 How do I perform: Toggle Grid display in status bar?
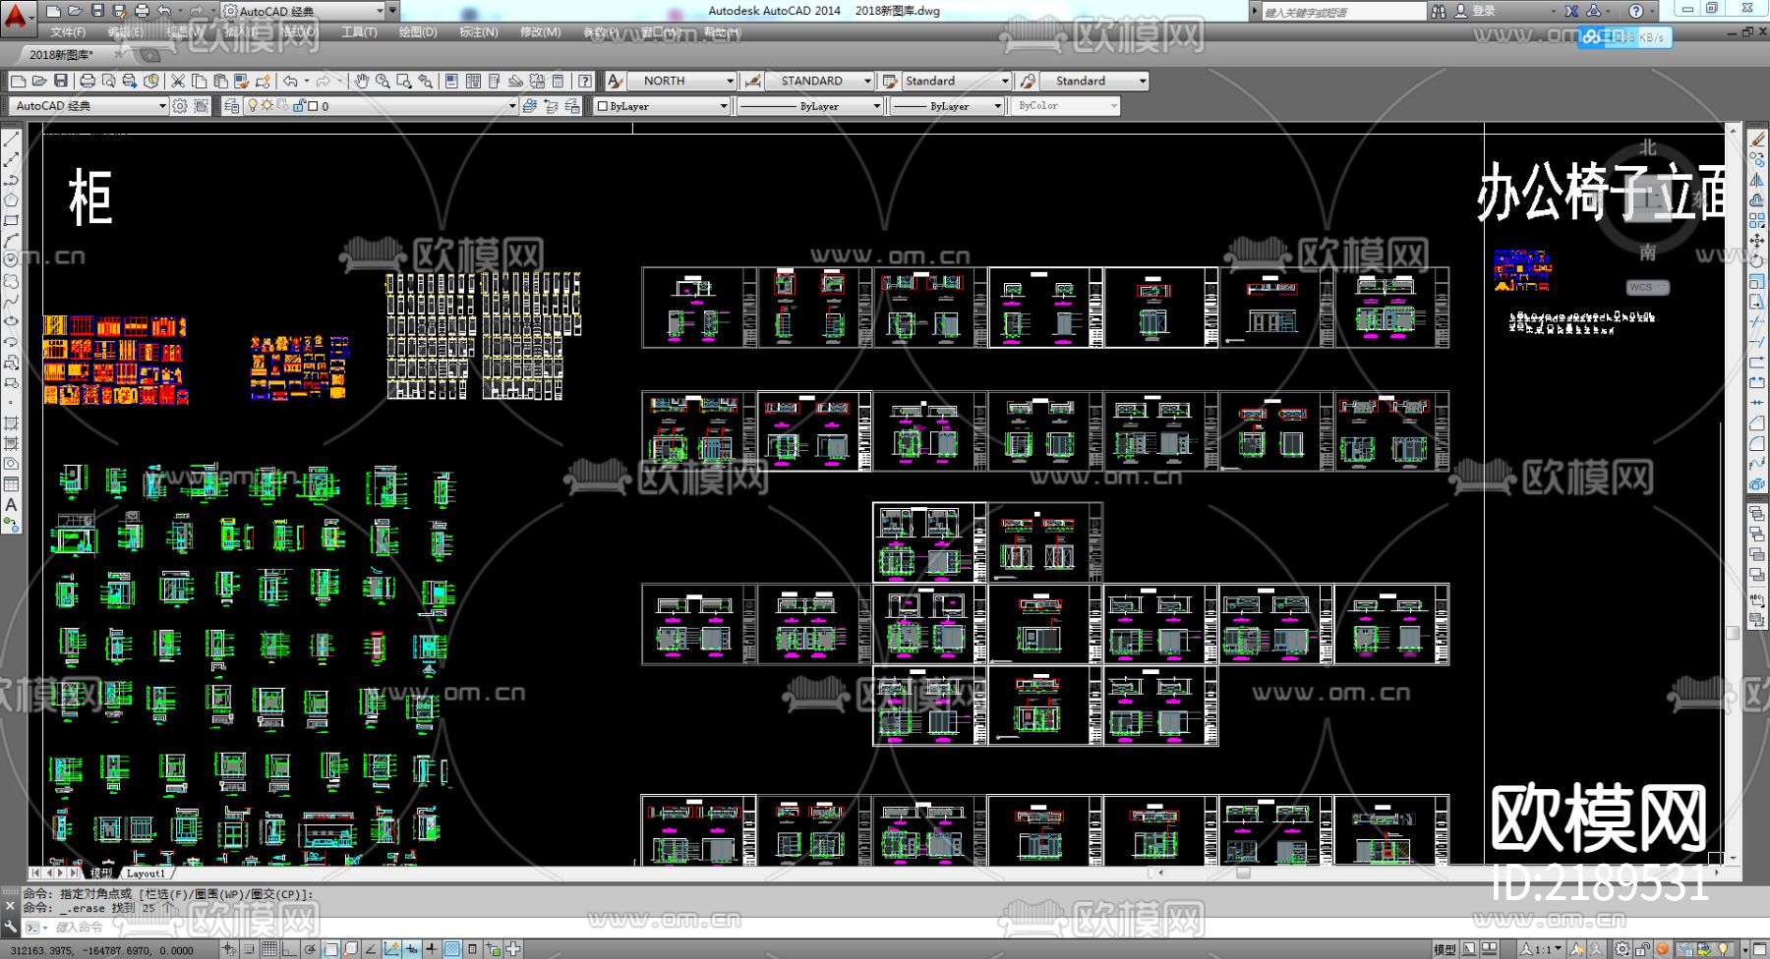point(268,949)
